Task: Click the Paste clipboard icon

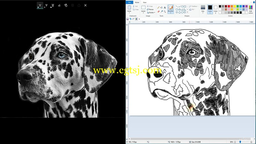Action: (129, 7)
